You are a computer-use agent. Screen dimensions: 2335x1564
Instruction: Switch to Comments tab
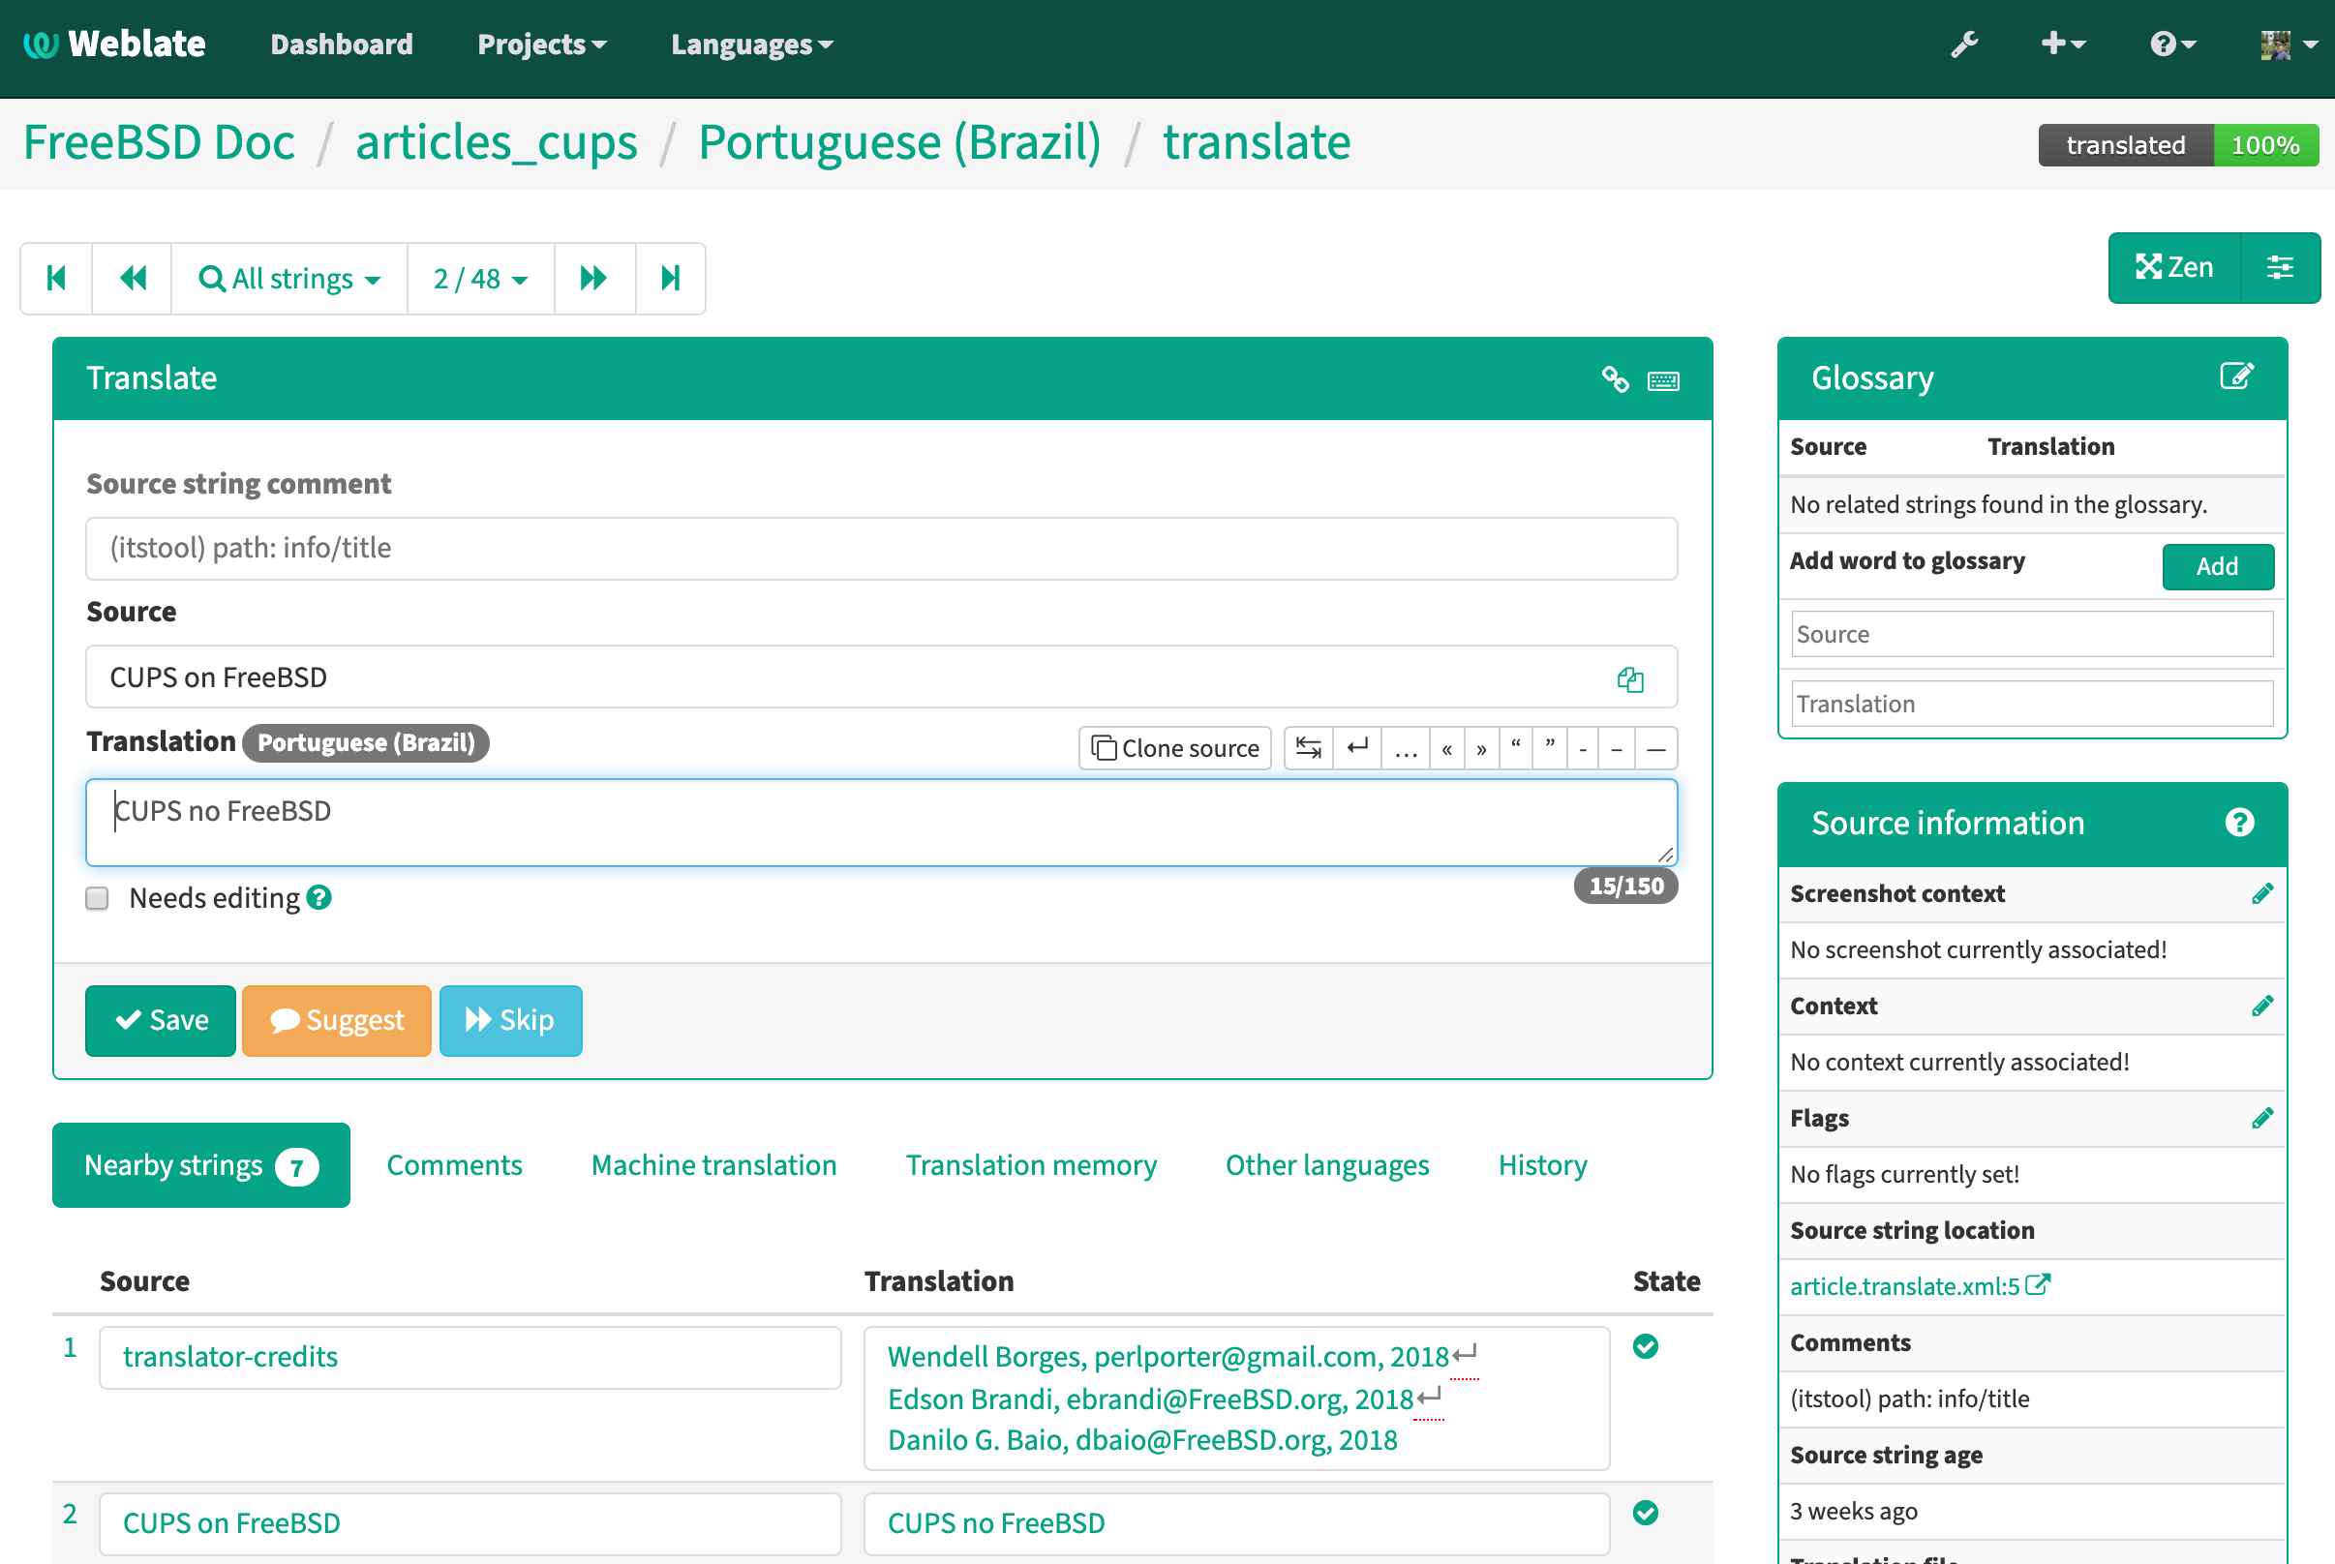[455, 1165]
